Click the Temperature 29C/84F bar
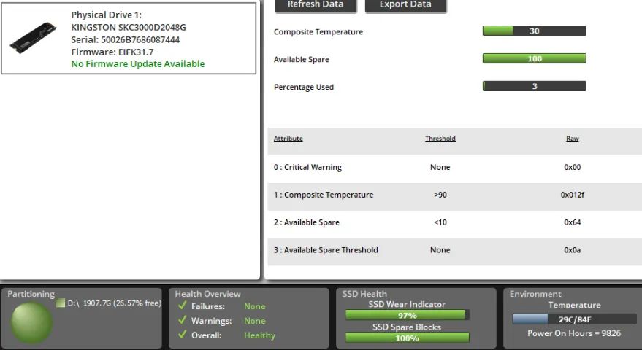 [x=575, y=319]
